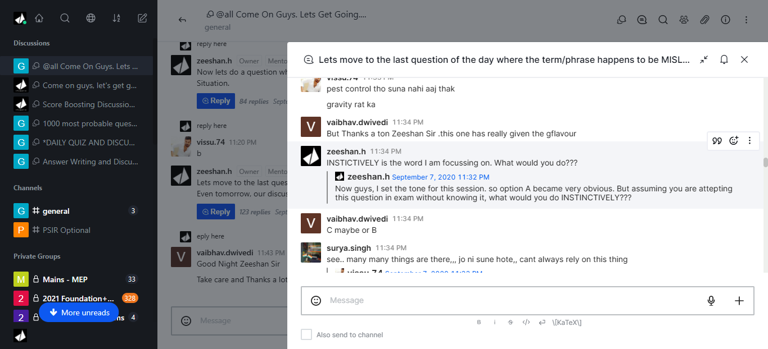Enable Also send to channel checkbox

[306, 334]
